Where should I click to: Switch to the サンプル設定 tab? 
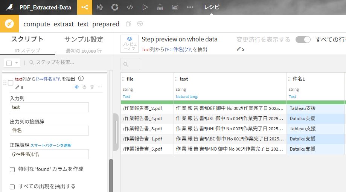[x=84, y=40]
